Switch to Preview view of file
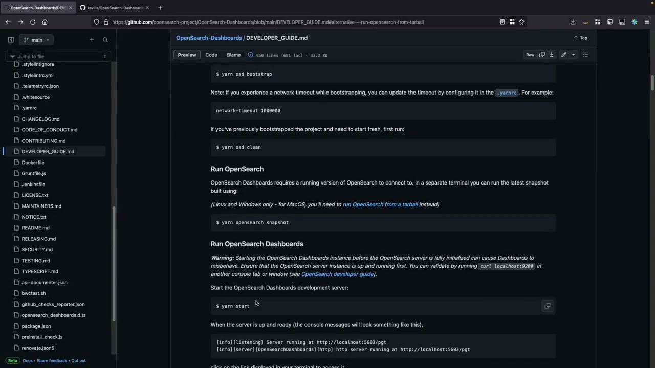655x368 pixels. pos(187,55)
